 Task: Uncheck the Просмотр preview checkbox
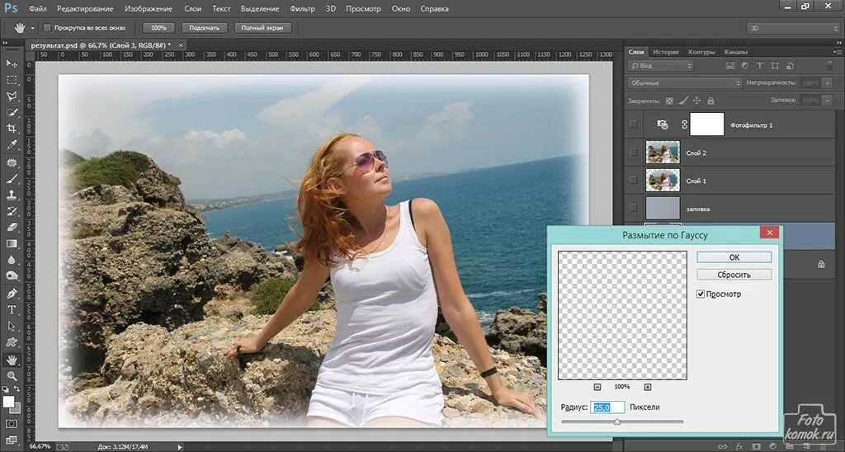pyautogui.click(x=701, y=294)
